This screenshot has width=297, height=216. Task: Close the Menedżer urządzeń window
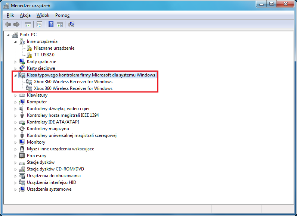point(285,4)
